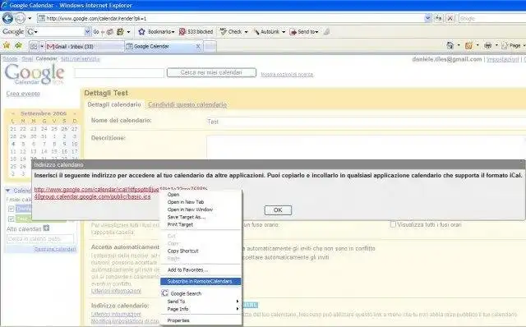Image resolution: width=526 pixels, height=327 pixels.
Task: Click the red Stop loading button
Action: 450,18
